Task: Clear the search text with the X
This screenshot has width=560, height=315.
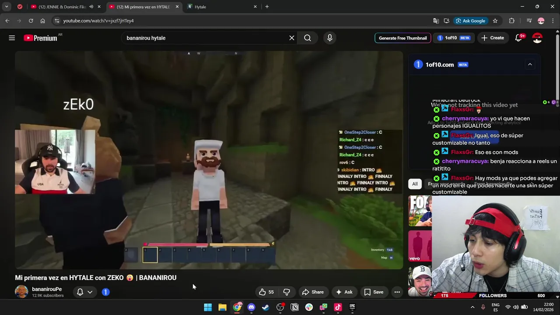Action: coord(292,38)
